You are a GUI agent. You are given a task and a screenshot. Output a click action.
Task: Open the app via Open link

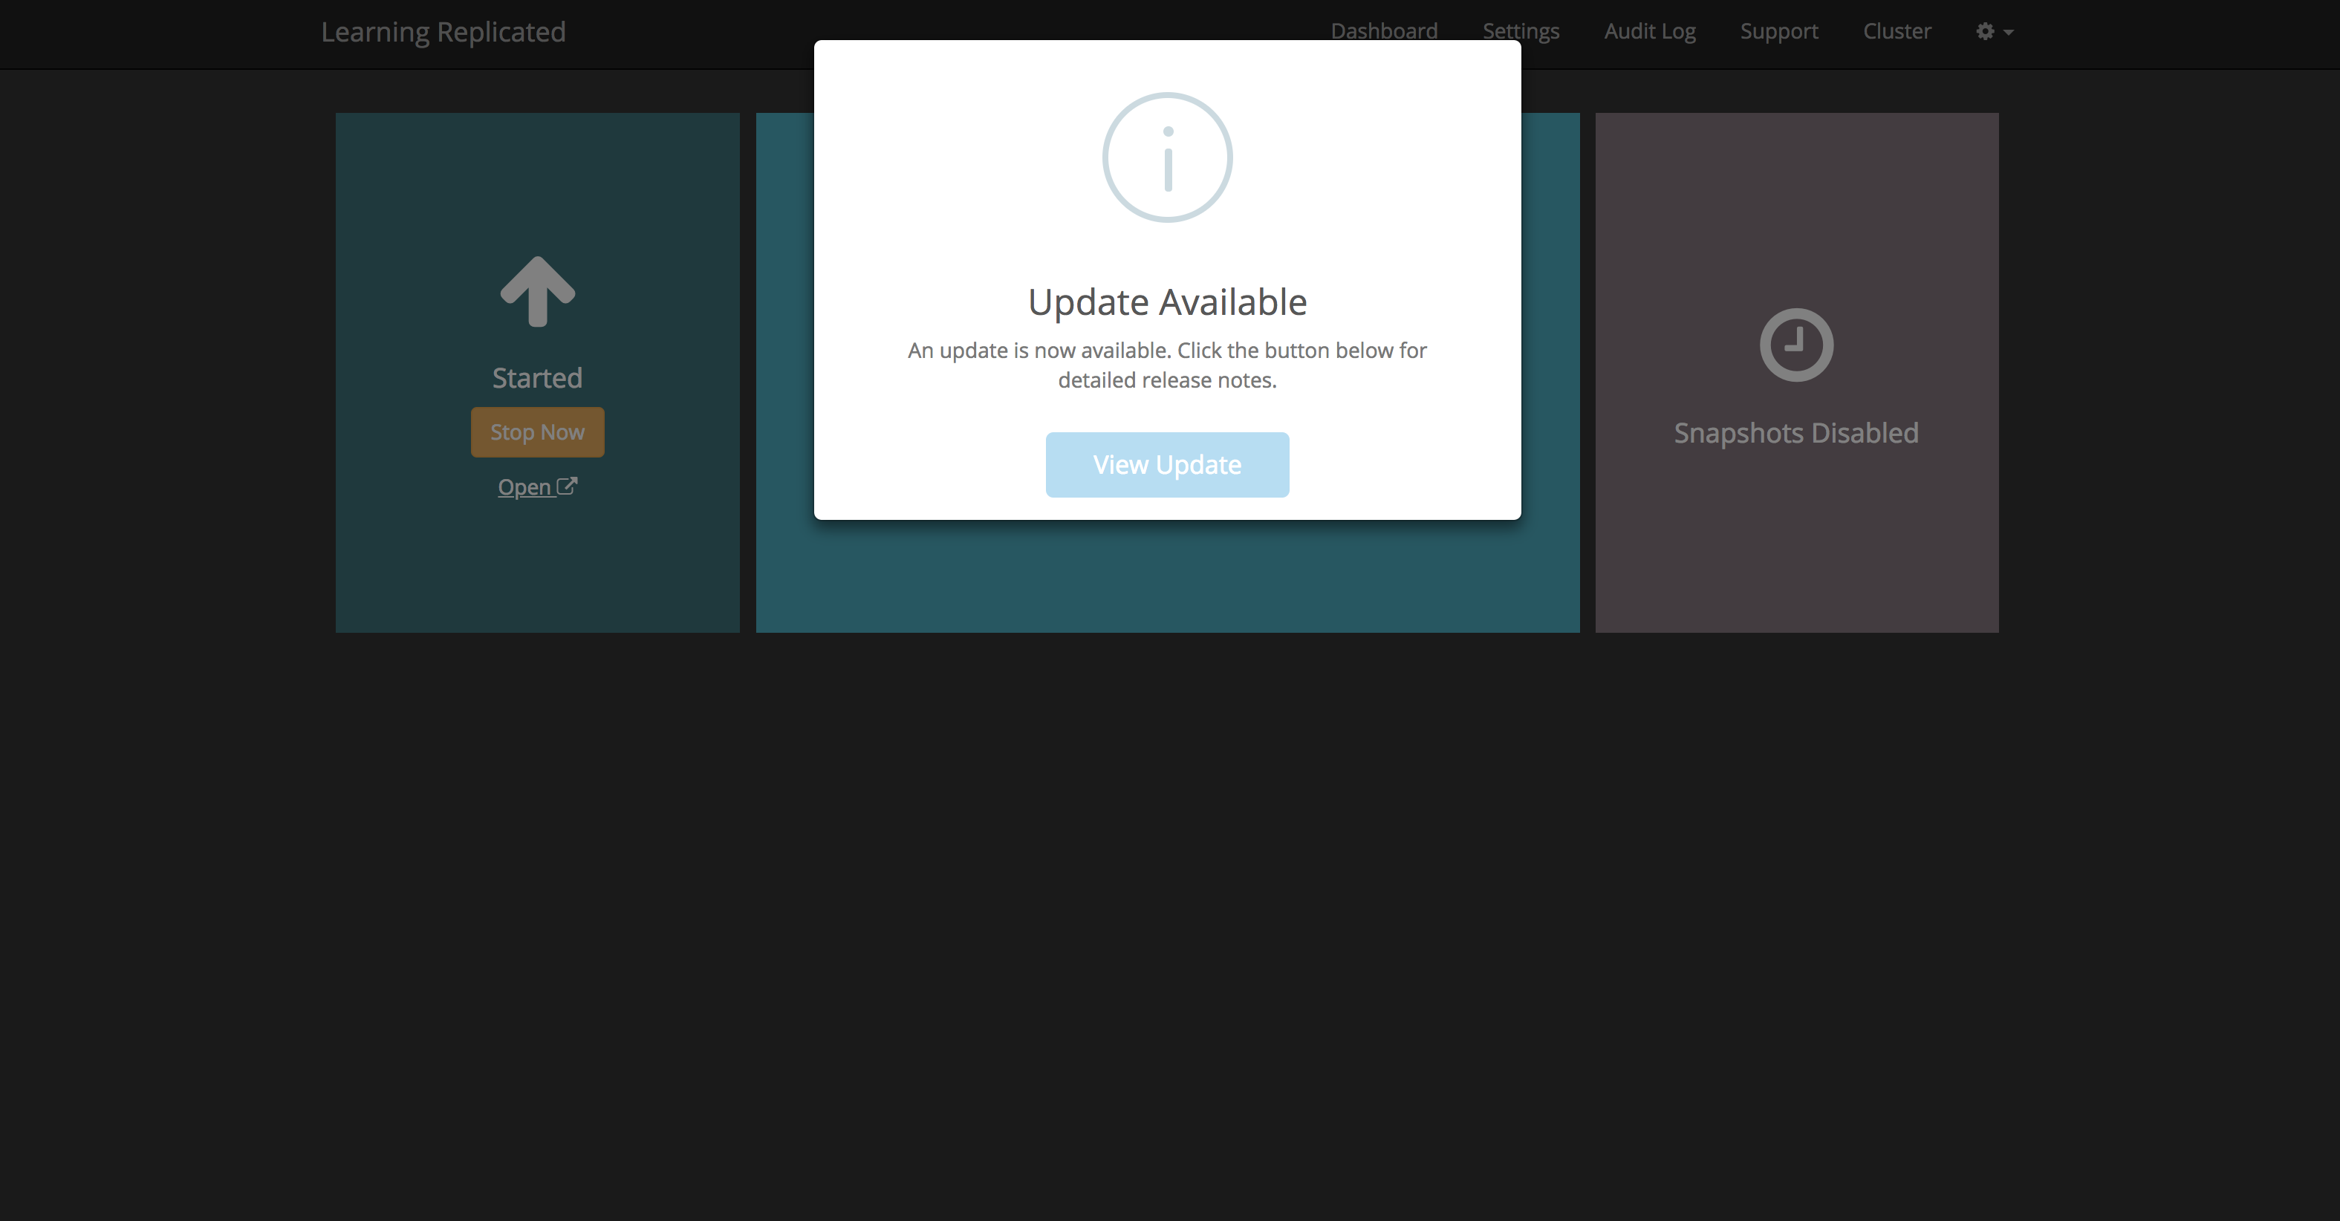pyautogui.click(x=537, y=487)
